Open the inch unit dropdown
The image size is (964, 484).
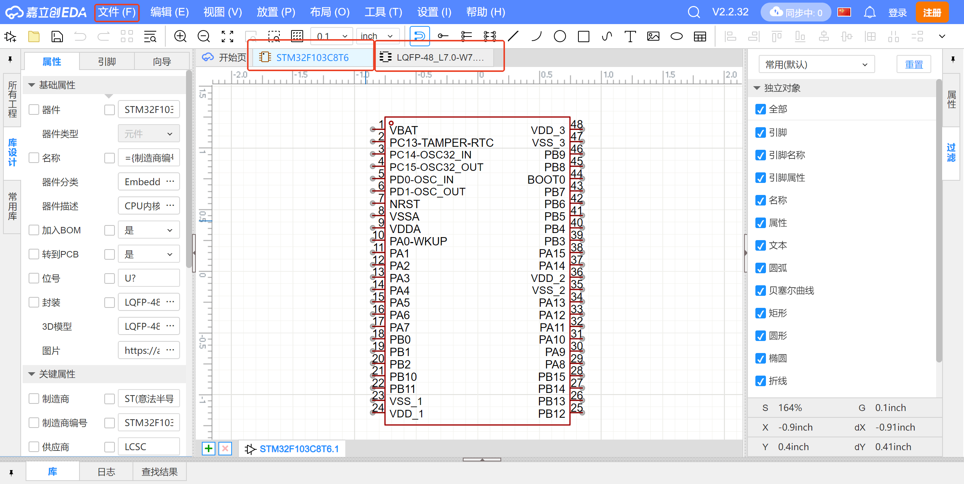click(x=377, y=37)
